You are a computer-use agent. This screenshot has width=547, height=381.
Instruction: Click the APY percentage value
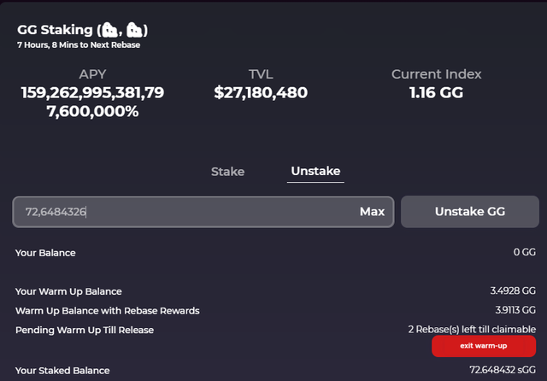point(92,102)
